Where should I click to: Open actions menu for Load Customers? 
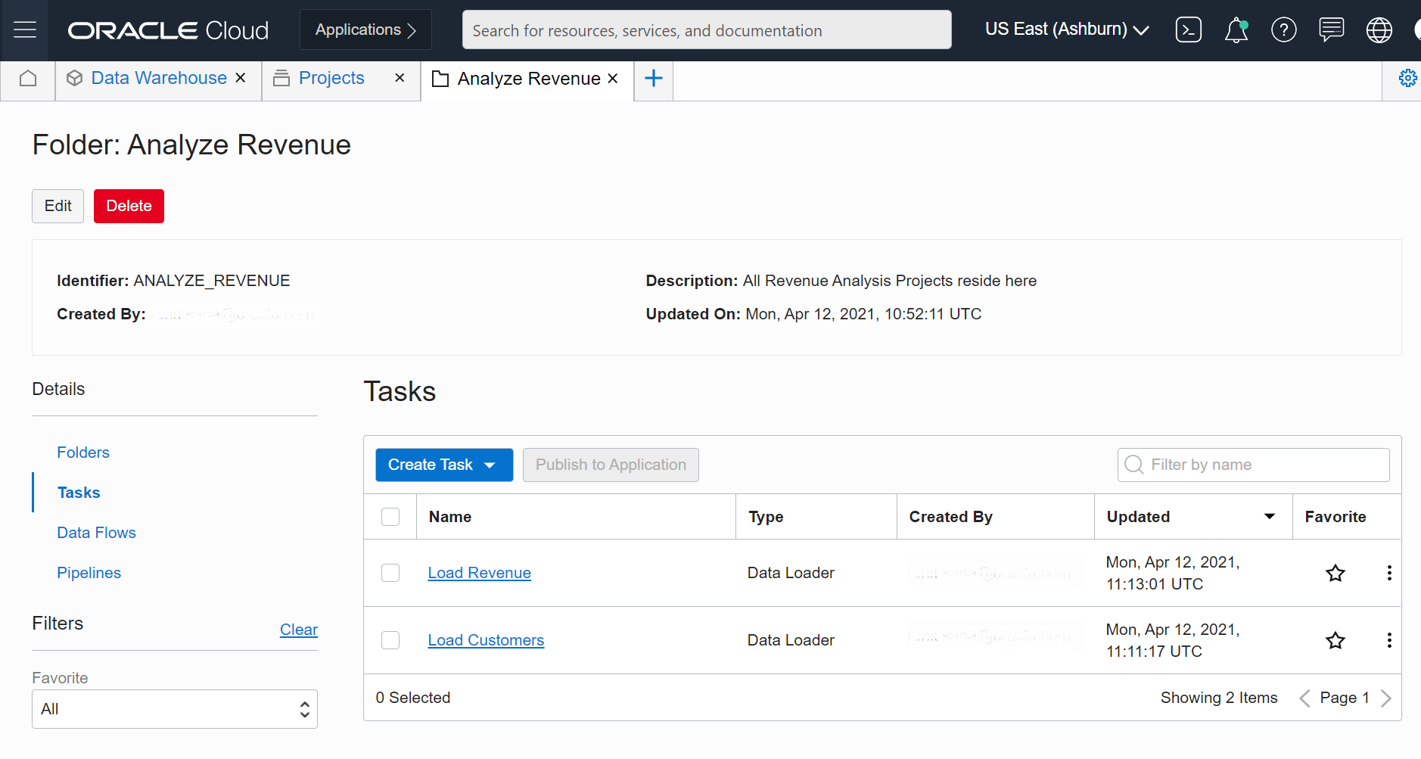click(1389, 640)
